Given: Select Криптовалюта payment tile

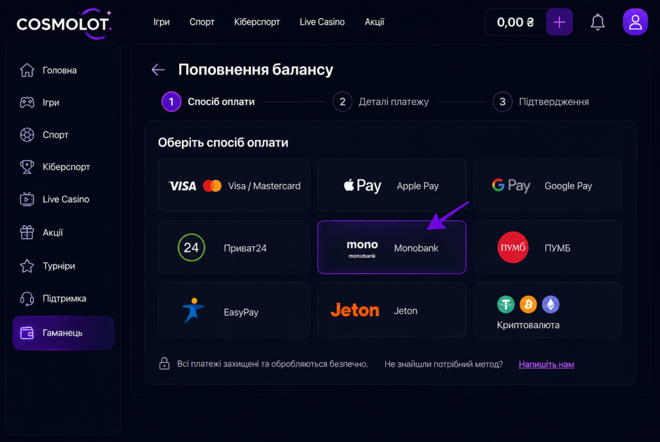Looking at the screenshot, I should 547,310.
